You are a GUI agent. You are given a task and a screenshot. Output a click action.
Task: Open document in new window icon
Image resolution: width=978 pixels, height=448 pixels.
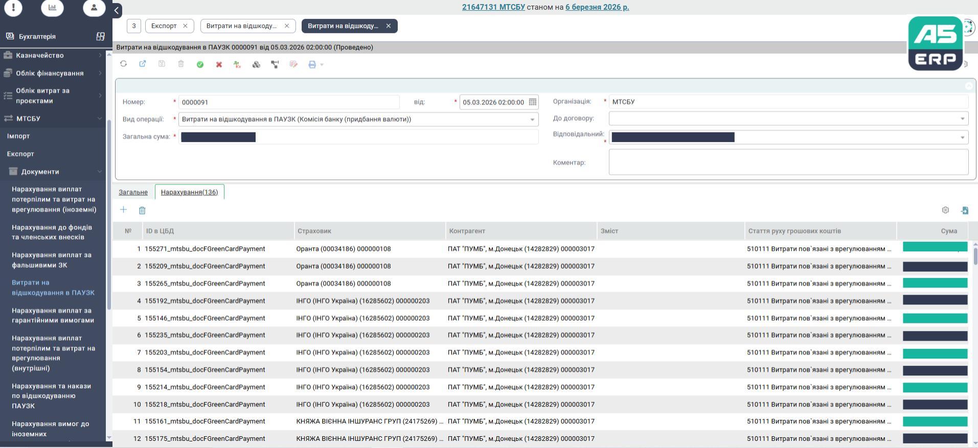click(x=143, y=64)
